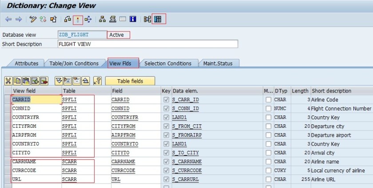Switch to the Table/Join Conditions tab

point(74,63)
